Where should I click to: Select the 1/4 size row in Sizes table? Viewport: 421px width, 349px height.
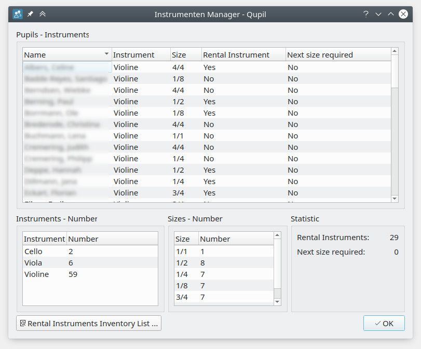tap(224, 274)
